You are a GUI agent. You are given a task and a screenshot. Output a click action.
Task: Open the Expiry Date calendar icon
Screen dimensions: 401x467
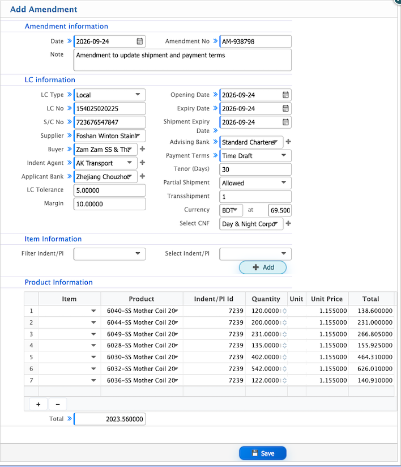[x=285, y=109]
